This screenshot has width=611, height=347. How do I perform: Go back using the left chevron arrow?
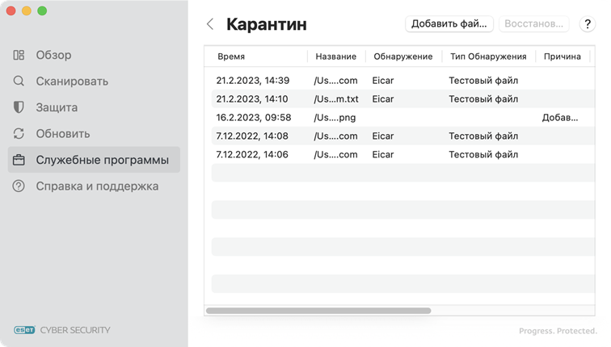click(210, 24)
